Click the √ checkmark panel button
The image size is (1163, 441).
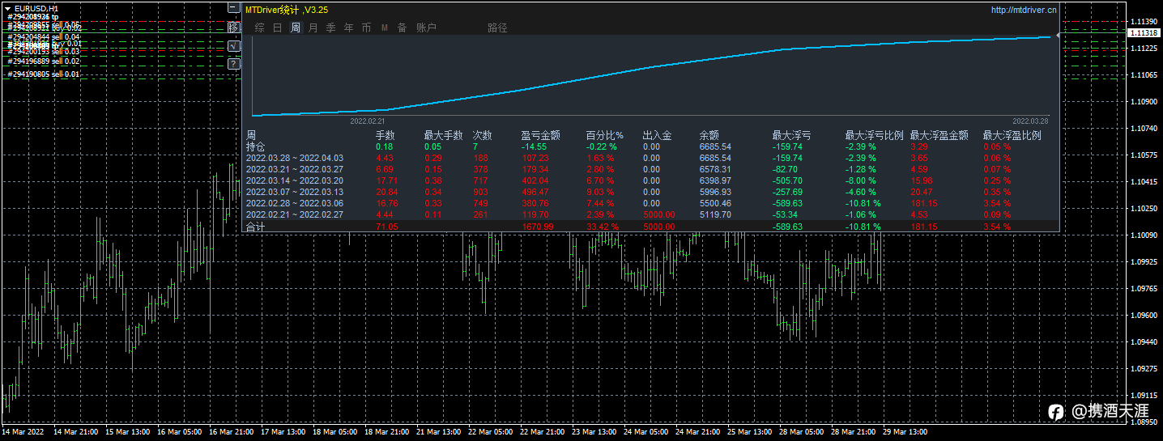(234, 46)
